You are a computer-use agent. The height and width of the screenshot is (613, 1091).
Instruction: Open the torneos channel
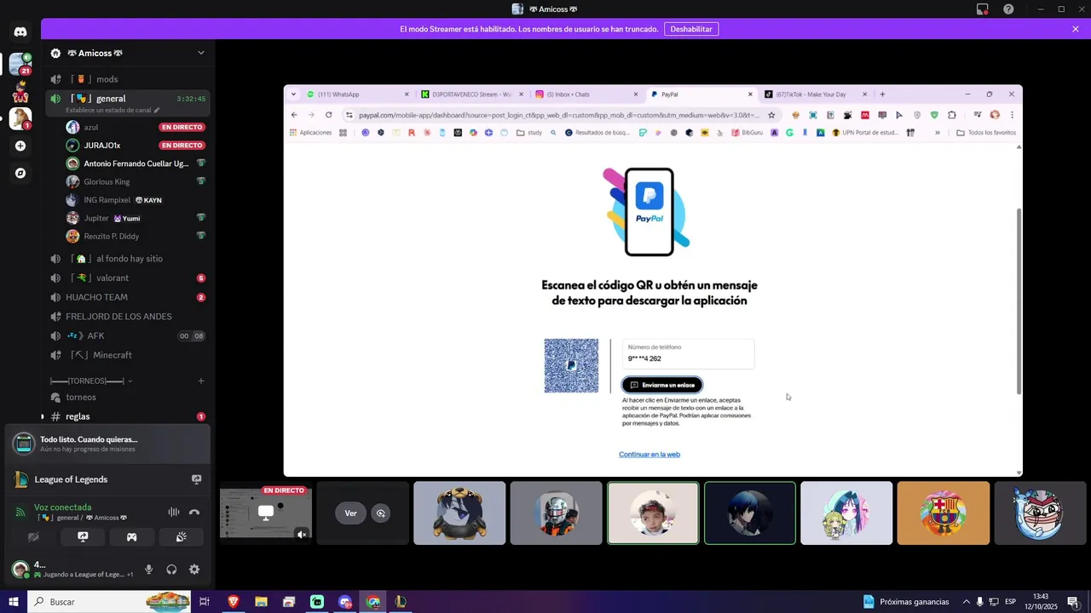tap(128, 398)
